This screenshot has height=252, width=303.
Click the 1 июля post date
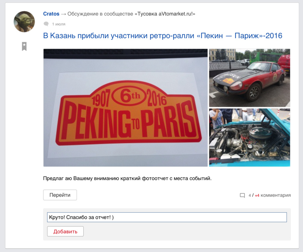pos(59,24)
